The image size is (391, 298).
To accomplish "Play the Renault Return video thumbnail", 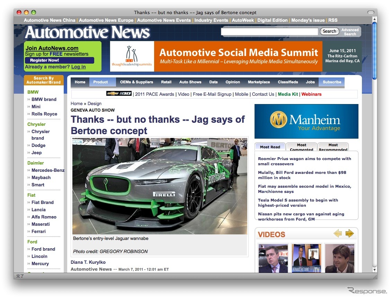I will (x=306, y=258).
